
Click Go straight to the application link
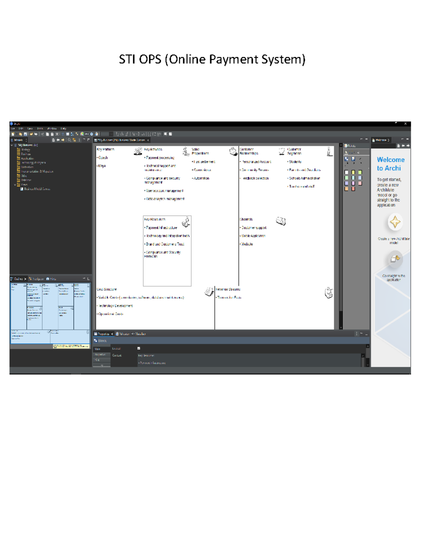click(394, 278)
